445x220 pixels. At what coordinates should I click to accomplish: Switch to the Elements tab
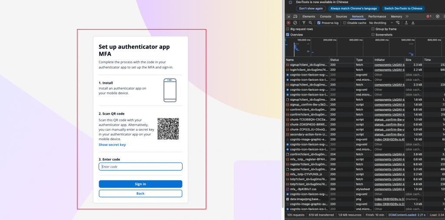[309, 16]
